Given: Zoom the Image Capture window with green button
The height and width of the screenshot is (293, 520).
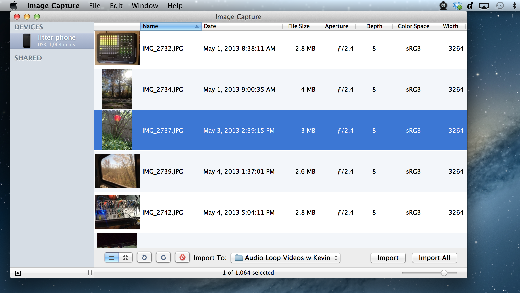Looking at the screenshot, I should coord(37,17).
